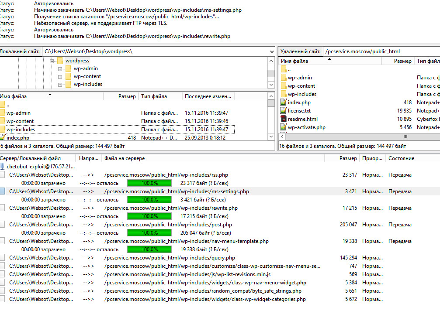Expand the wp-content tree node

pos(60,76)
